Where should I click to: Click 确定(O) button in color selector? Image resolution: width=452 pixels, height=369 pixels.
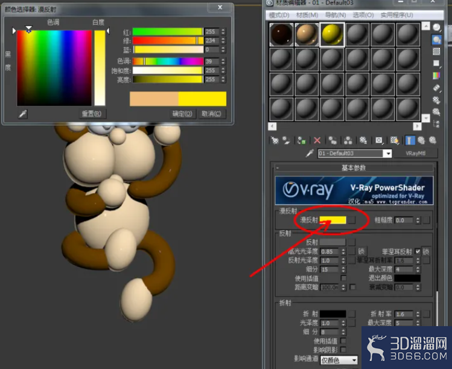click(x=182, y=114)
